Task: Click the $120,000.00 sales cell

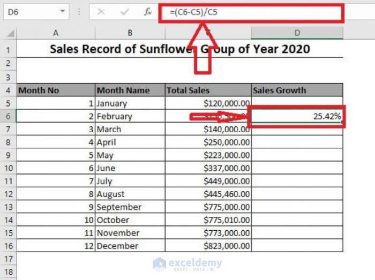Action: [x=208, y=103]
